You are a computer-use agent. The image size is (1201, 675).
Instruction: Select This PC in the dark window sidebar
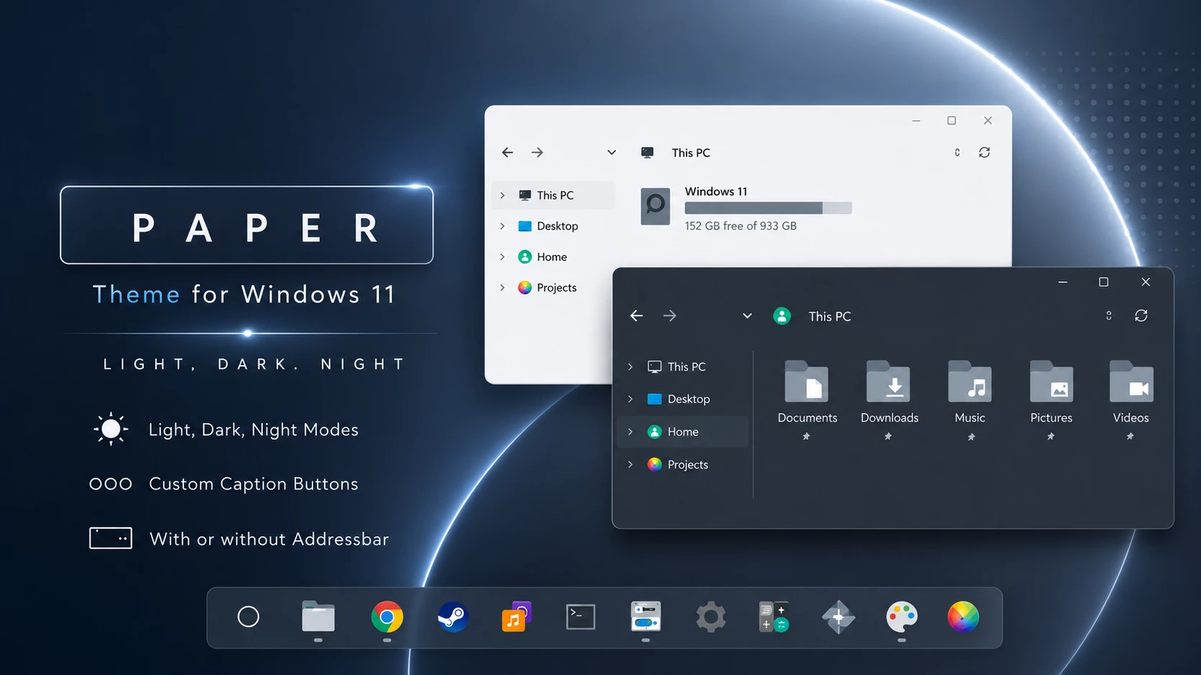point(682,367)
